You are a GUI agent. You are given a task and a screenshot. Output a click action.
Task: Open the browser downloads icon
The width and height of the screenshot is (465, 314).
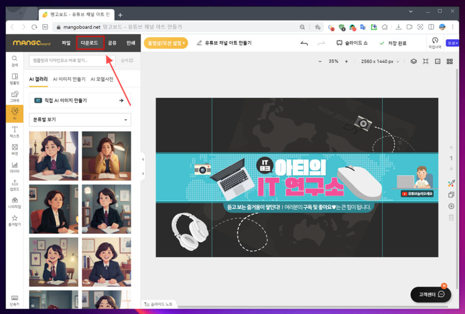(398, 27)
